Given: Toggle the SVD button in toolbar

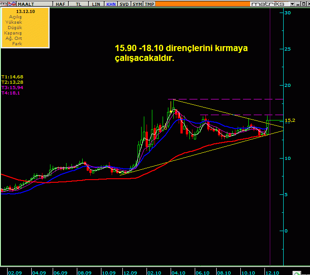Looking at the screenshot, I should pos(125,4).
